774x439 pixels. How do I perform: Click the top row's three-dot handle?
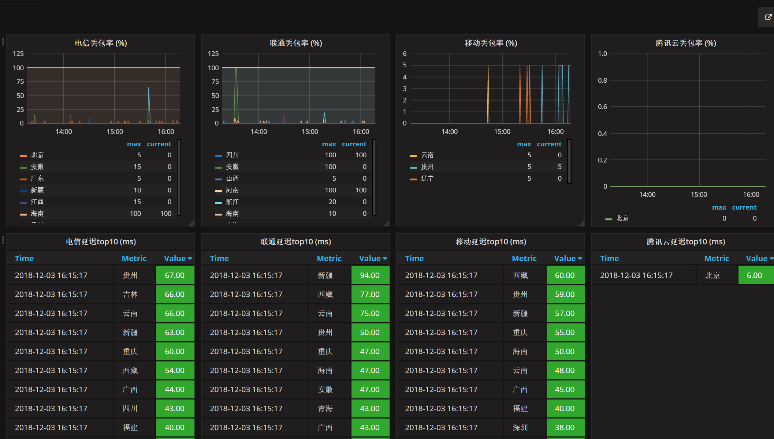pos(3,41)
